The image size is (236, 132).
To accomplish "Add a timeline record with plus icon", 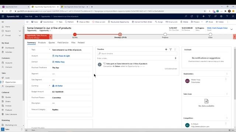I will 166,49.
